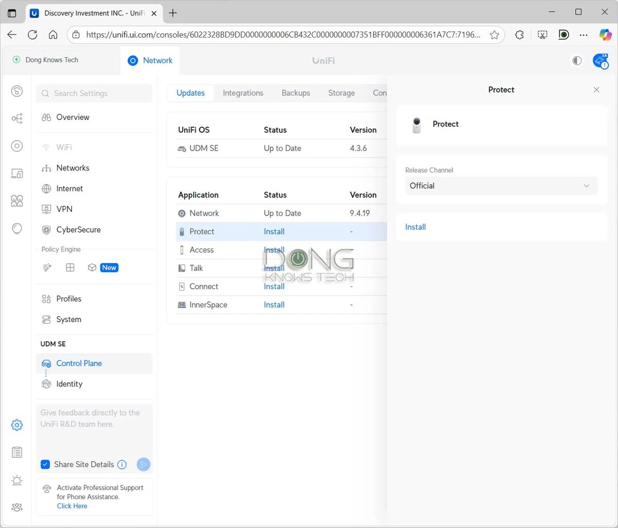Close the Discovery Investment INC. browser tab
Image resolution: width=618 pixels, height=528 pixels.
154,13
